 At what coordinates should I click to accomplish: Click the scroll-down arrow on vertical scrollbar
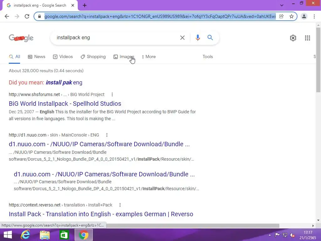point(318,220)
